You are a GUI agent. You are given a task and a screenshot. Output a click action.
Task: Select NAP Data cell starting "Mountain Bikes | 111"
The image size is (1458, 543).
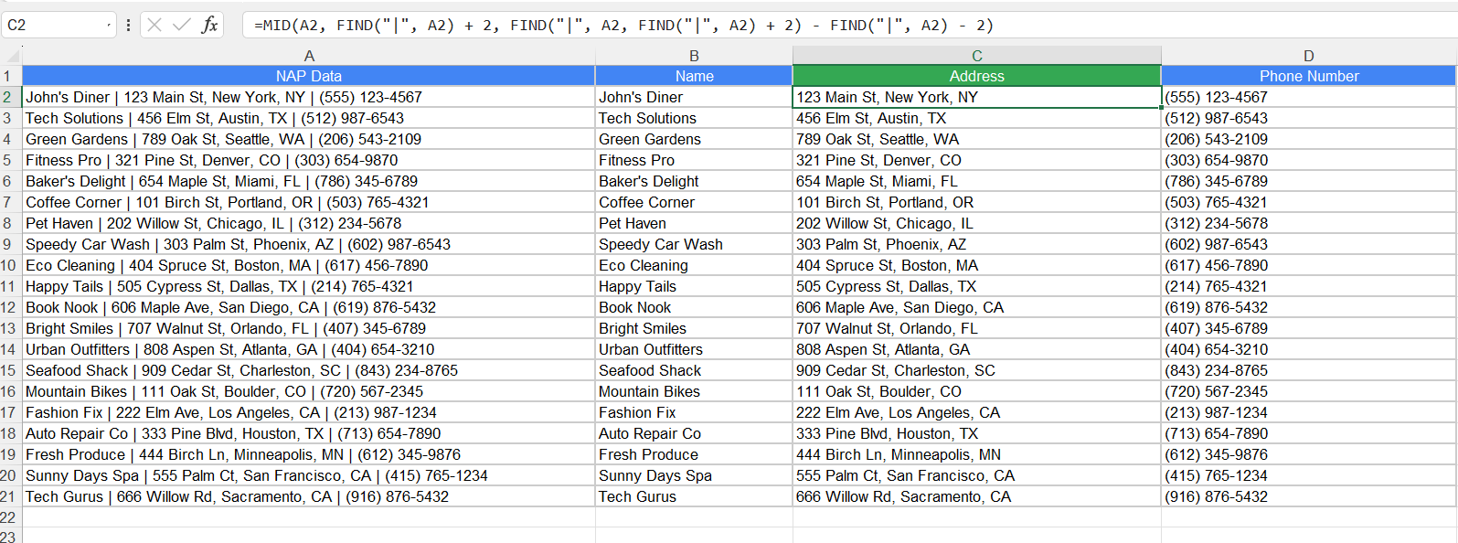309,391
